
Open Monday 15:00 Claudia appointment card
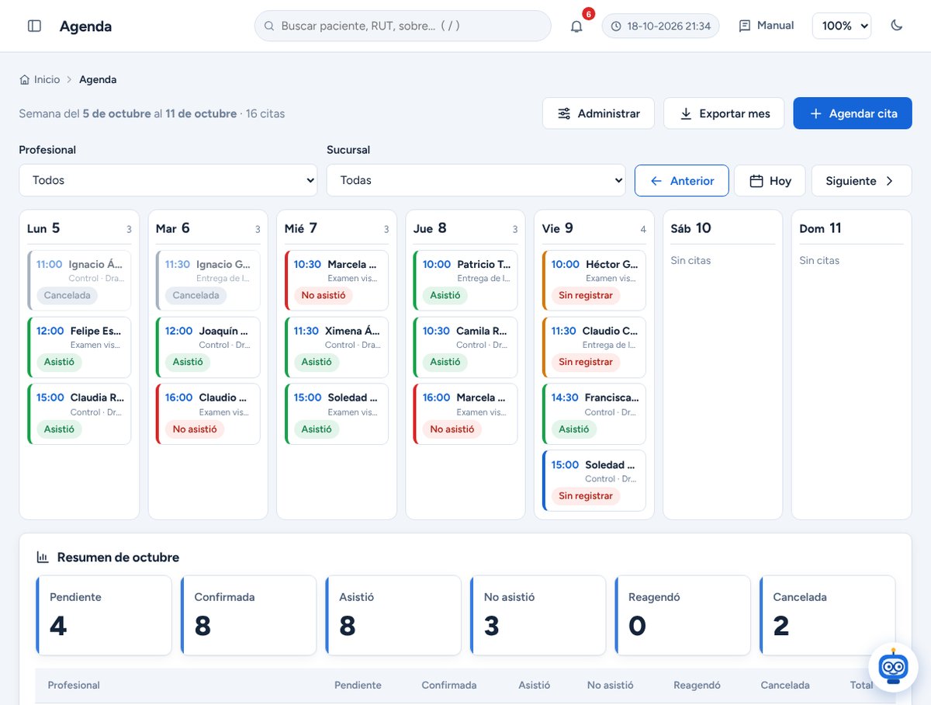(x=79, y=414)
